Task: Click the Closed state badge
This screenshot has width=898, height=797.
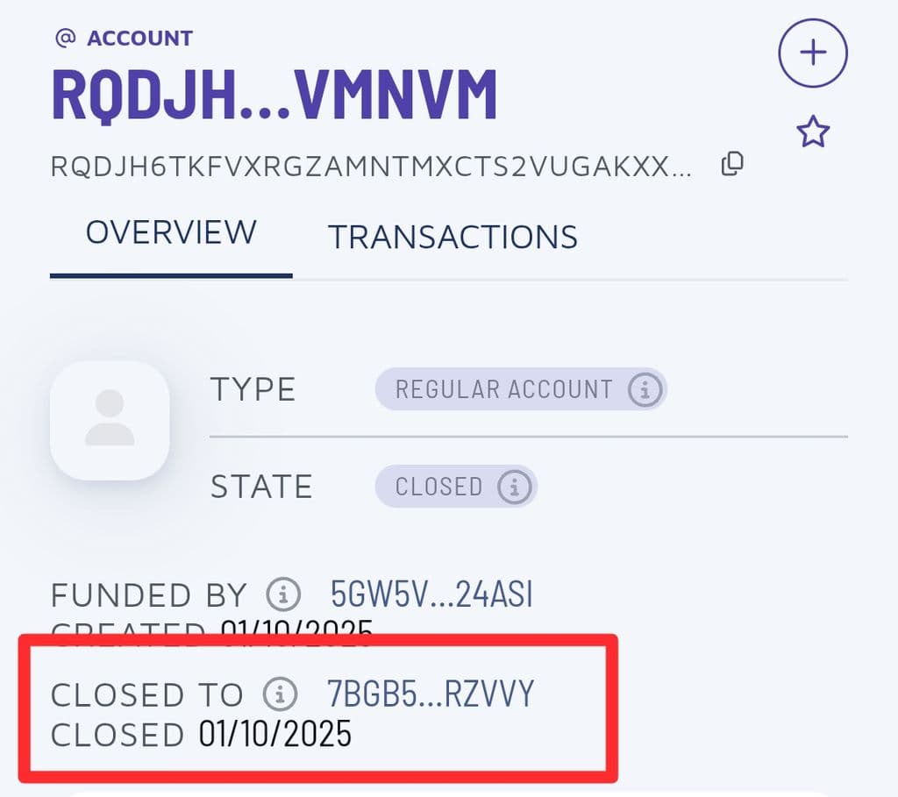Action: coord(456,486)
